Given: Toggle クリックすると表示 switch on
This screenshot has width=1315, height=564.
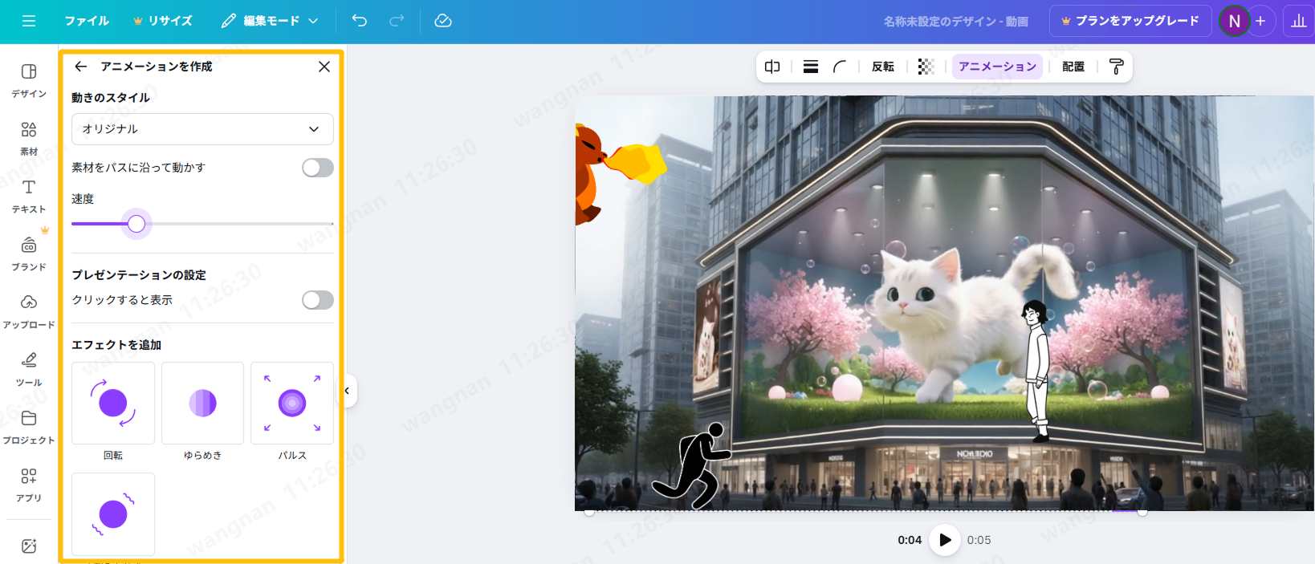Looking at the screenshot, I should click(x=317, y=300).
